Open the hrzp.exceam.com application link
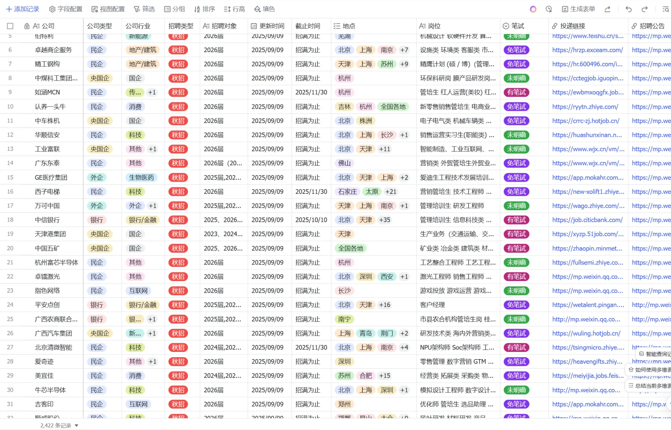671x430 pixels. pos(587,50)
